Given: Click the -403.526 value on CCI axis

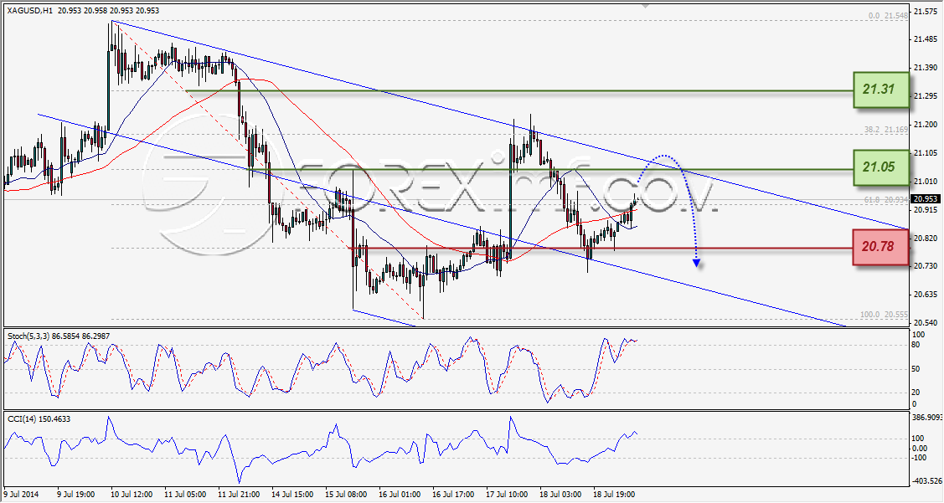Looking at the screenshot, I should pyautogui.click(x=927, y=480).
